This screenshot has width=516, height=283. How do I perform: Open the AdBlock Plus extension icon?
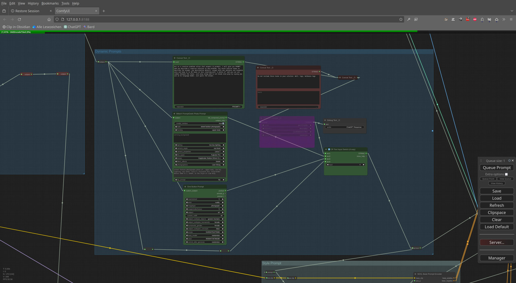pos(475,19)
